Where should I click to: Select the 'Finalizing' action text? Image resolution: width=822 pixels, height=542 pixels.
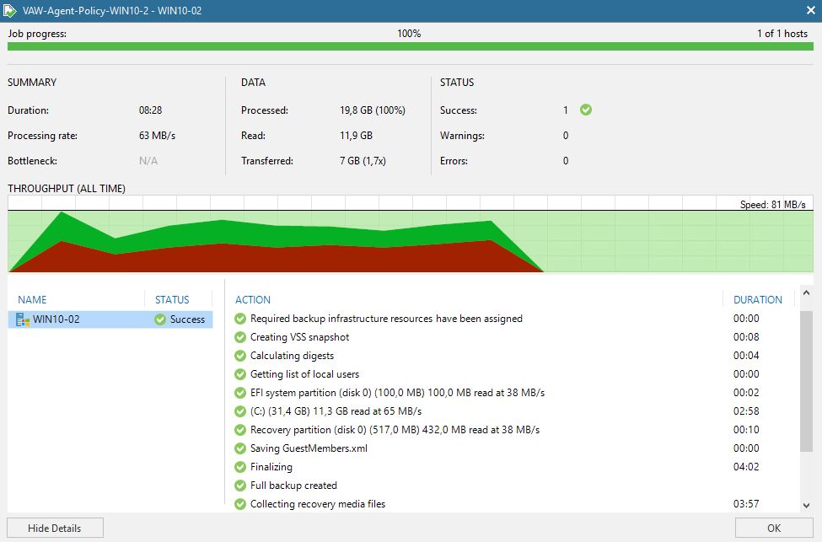point(271,467)
